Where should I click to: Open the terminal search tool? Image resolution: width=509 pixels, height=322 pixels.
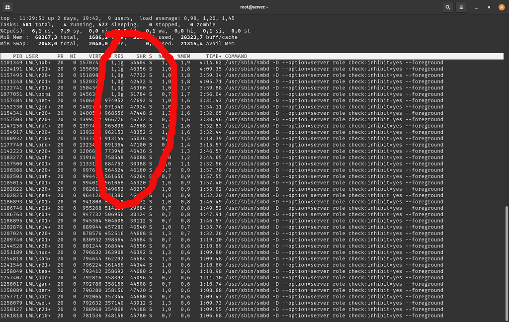(447, 7)
